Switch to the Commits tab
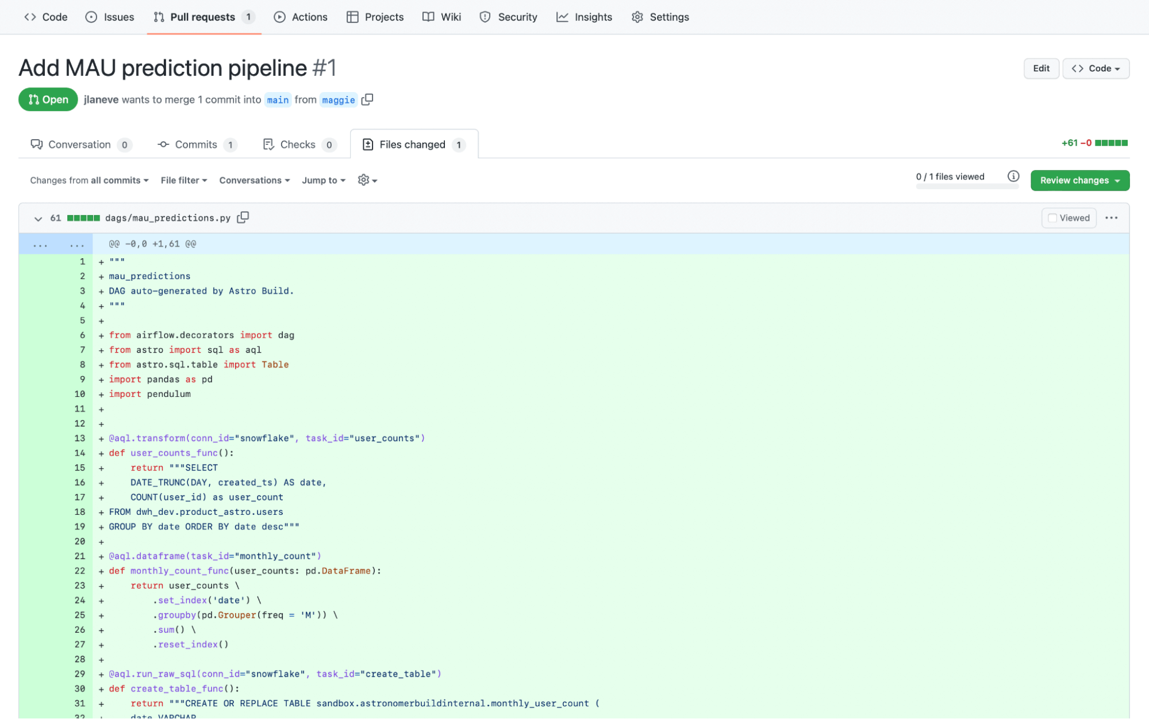The image size is (1149, 719). pyautogui.click(x=196, y=144)
